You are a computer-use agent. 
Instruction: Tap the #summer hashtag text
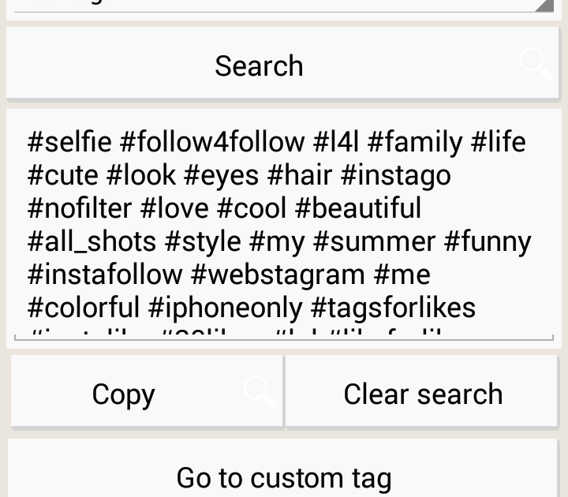tap(374, 241)
